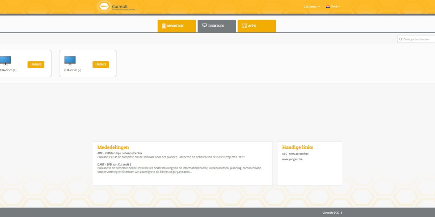Open desktop RDA-SF26 (1) via its monitor icon
The height and width of the screenshot is (217, 435).
[x=5, y=61]
